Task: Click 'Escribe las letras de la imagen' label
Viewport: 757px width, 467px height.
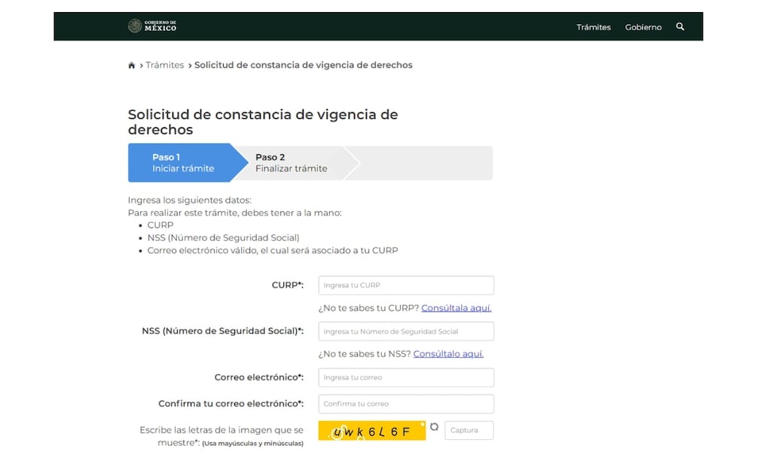Action: [x=221, y=436]
